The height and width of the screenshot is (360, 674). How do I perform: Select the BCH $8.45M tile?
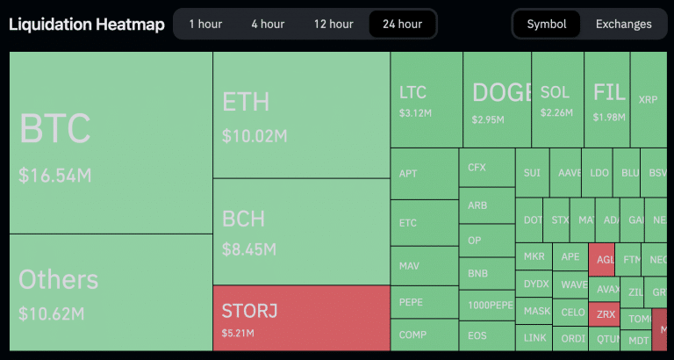coord(301,231)
